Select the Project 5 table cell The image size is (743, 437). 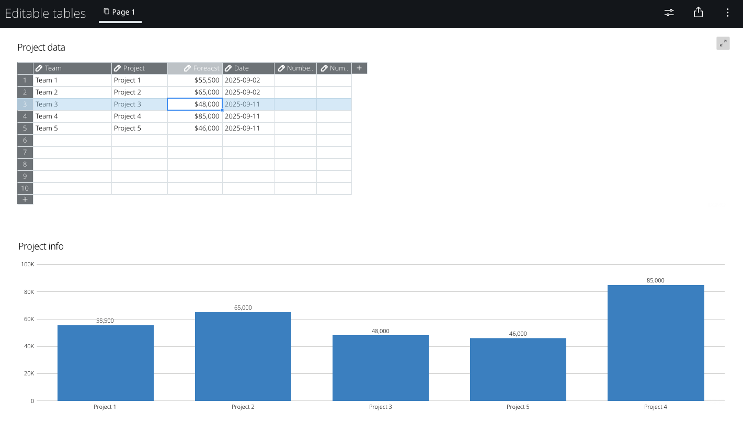pyautogui.click(x=140, y=128)
